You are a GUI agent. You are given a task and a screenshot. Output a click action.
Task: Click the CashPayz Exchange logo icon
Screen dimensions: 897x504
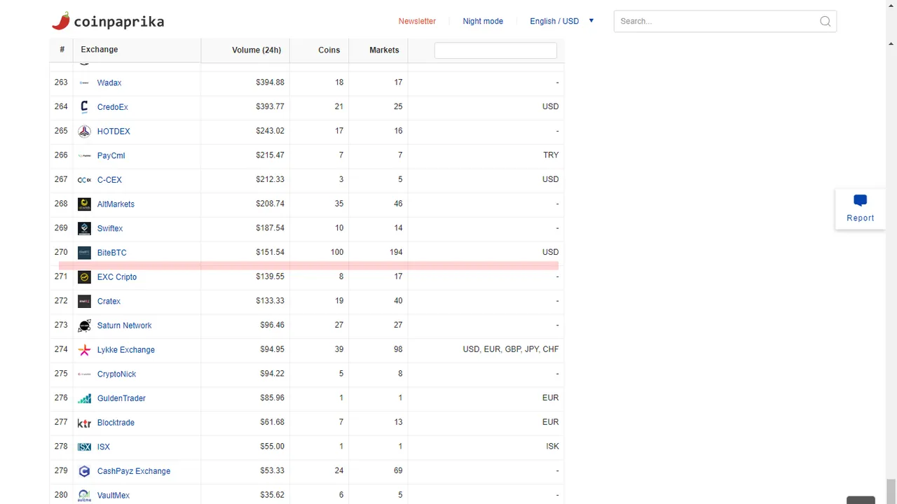84,471
